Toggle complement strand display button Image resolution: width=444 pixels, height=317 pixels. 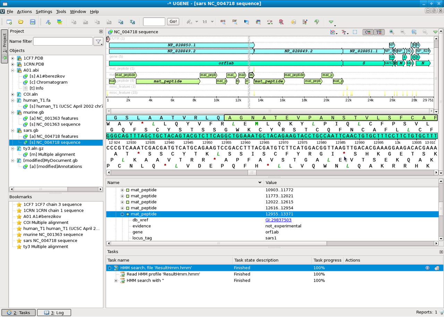[368, 32]
